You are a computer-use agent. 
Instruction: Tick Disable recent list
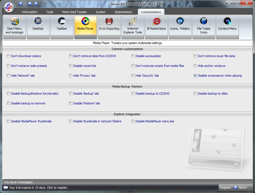71,66
